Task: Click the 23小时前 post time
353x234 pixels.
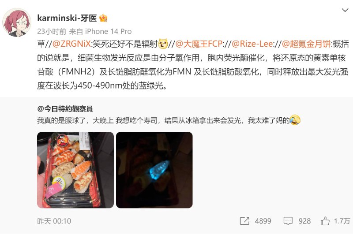Action: [x=52, y=31]
